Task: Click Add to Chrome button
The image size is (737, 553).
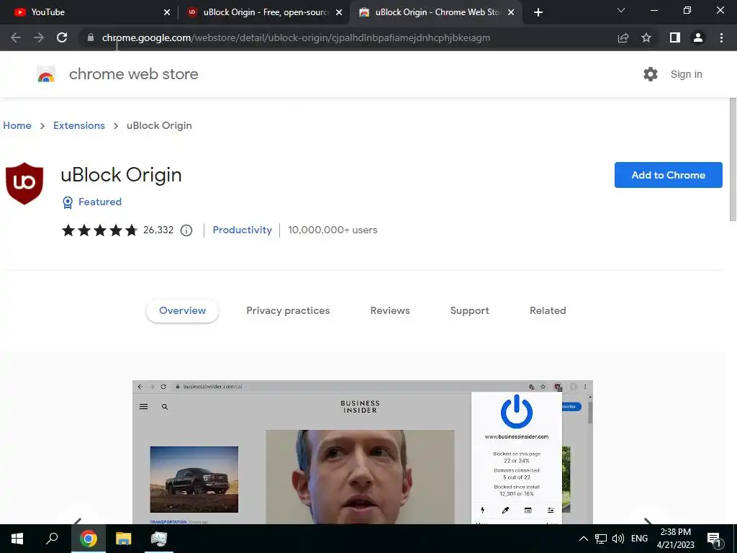Action: point(669,175)
